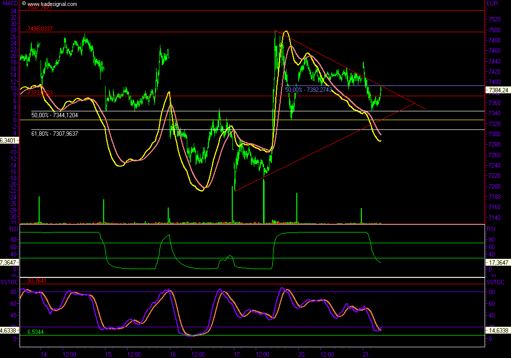Image resolution: width=511 pixels, height=358 pixels.
Task: Select the red 7496,0337 level label
Action: 40,29
